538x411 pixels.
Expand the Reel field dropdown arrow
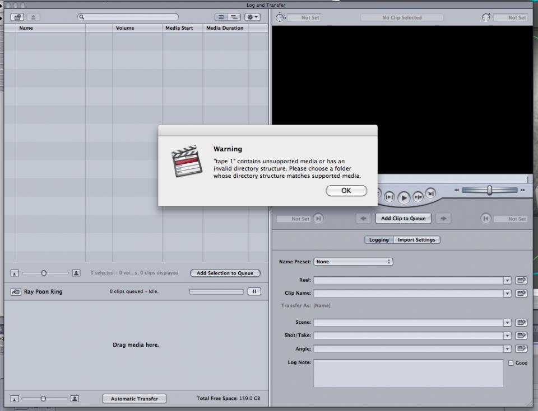[507, 280]
